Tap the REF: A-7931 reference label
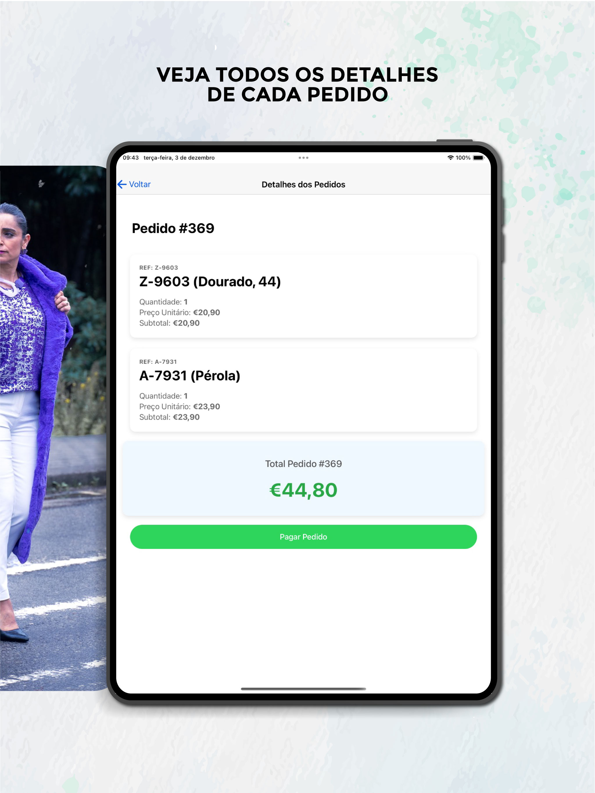 tap(158, 362)
